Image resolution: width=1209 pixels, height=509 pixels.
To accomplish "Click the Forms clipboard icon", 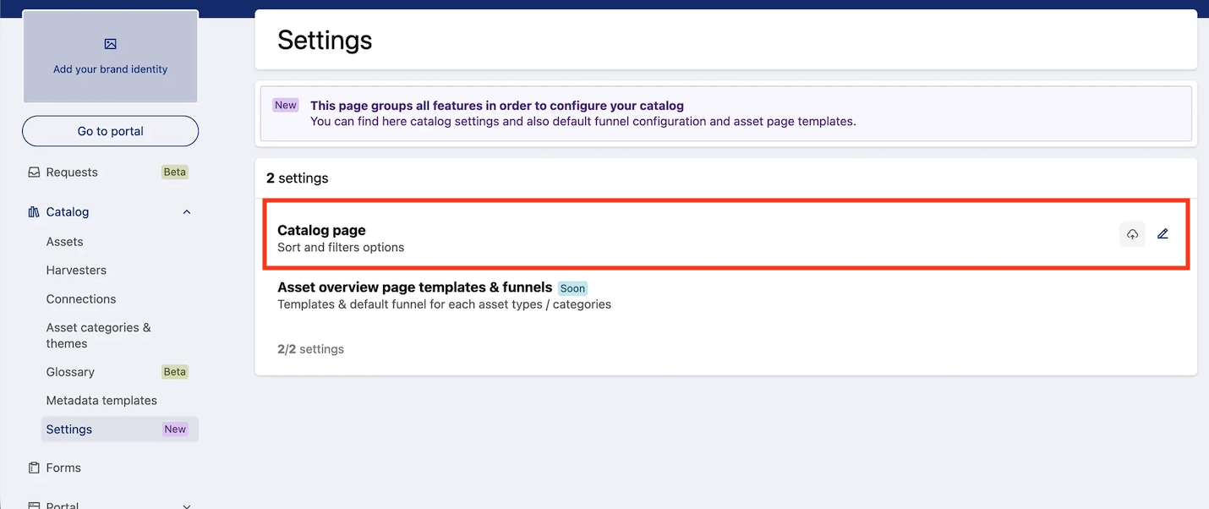I will (x=34, y=468).
